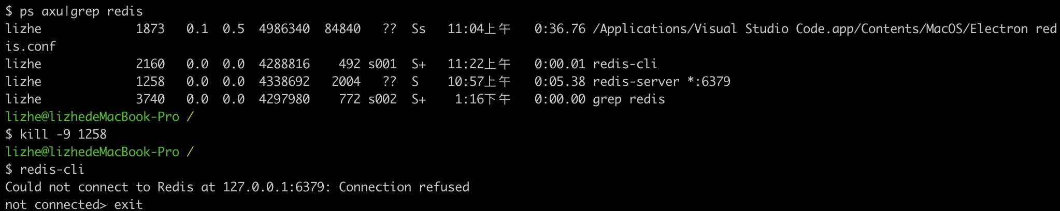Viewport: 1060px width, 211px height.
Task: Click the 'not connected>' prompt
Action: pos(56,205)
